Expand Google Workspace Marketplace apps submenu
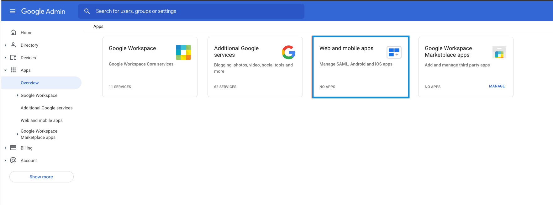 tap(18, 134)
